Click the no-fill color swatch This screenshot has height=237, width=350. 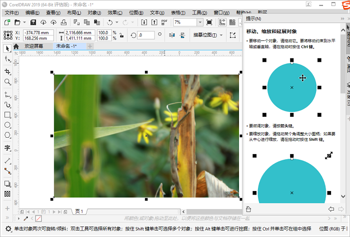pos(38,219)
